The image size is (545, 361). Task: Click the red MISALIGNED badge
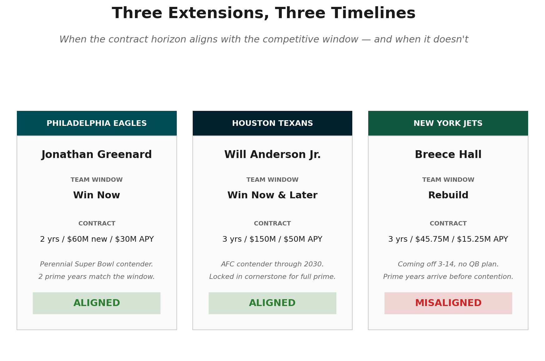click(x=448, y=303)
